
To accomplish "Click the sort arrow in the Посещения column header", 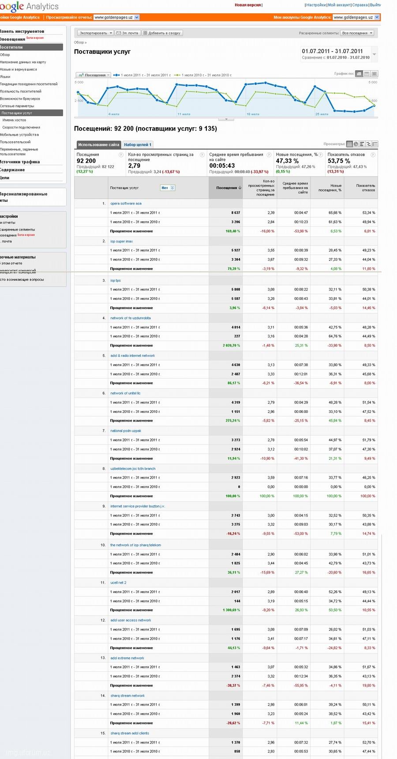I will click(240, 188).
